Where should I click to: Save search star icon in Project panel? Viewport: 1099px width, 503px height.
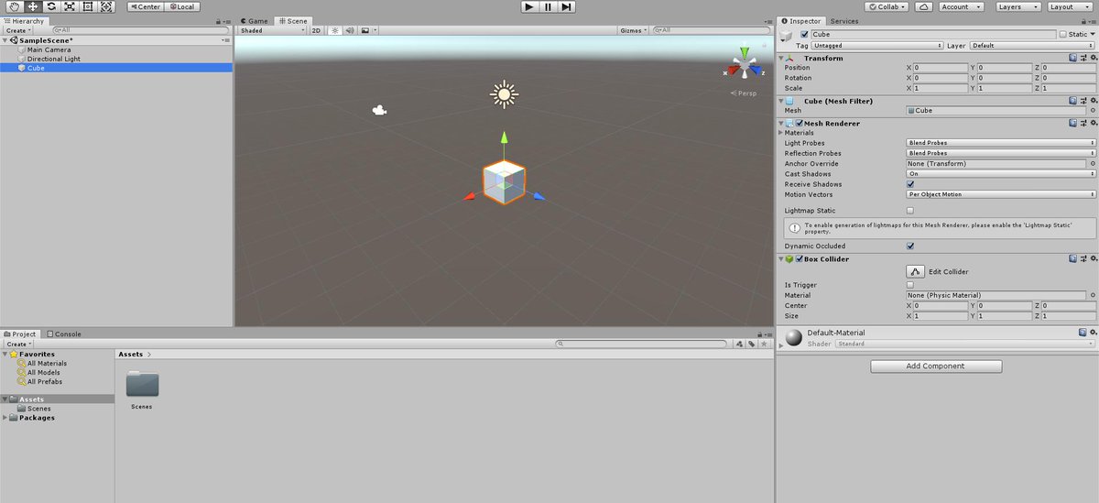[x=762, y=344]
